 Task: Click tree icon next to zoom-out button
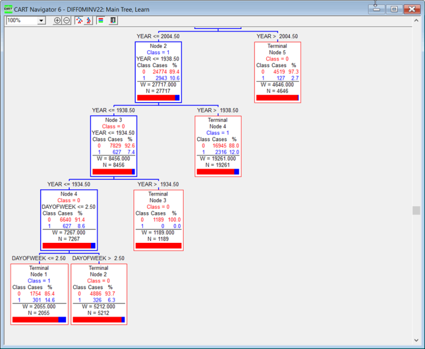click(x=79, y=20)
